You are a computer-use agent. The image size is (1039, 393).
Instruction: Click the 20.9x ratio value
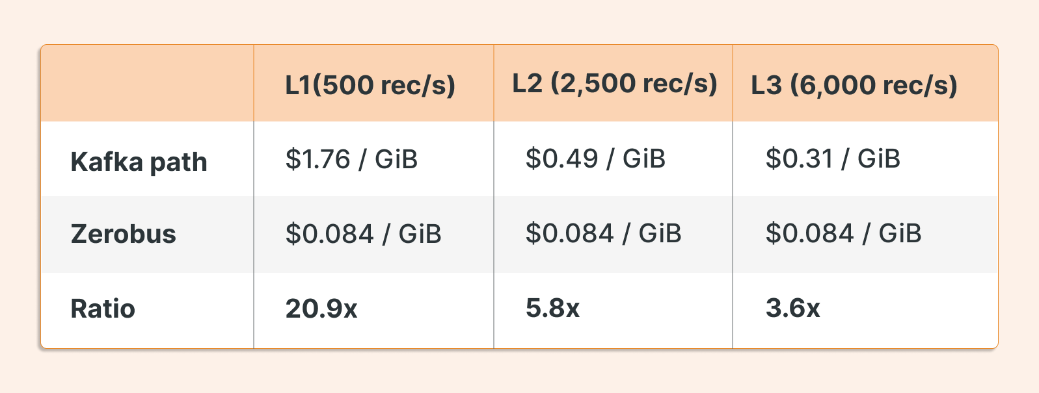point(321,309)
